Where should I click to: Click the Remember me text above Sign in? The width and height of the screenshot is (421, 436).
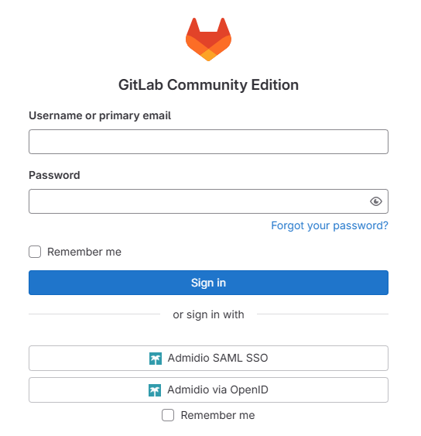tap(84, 252)
